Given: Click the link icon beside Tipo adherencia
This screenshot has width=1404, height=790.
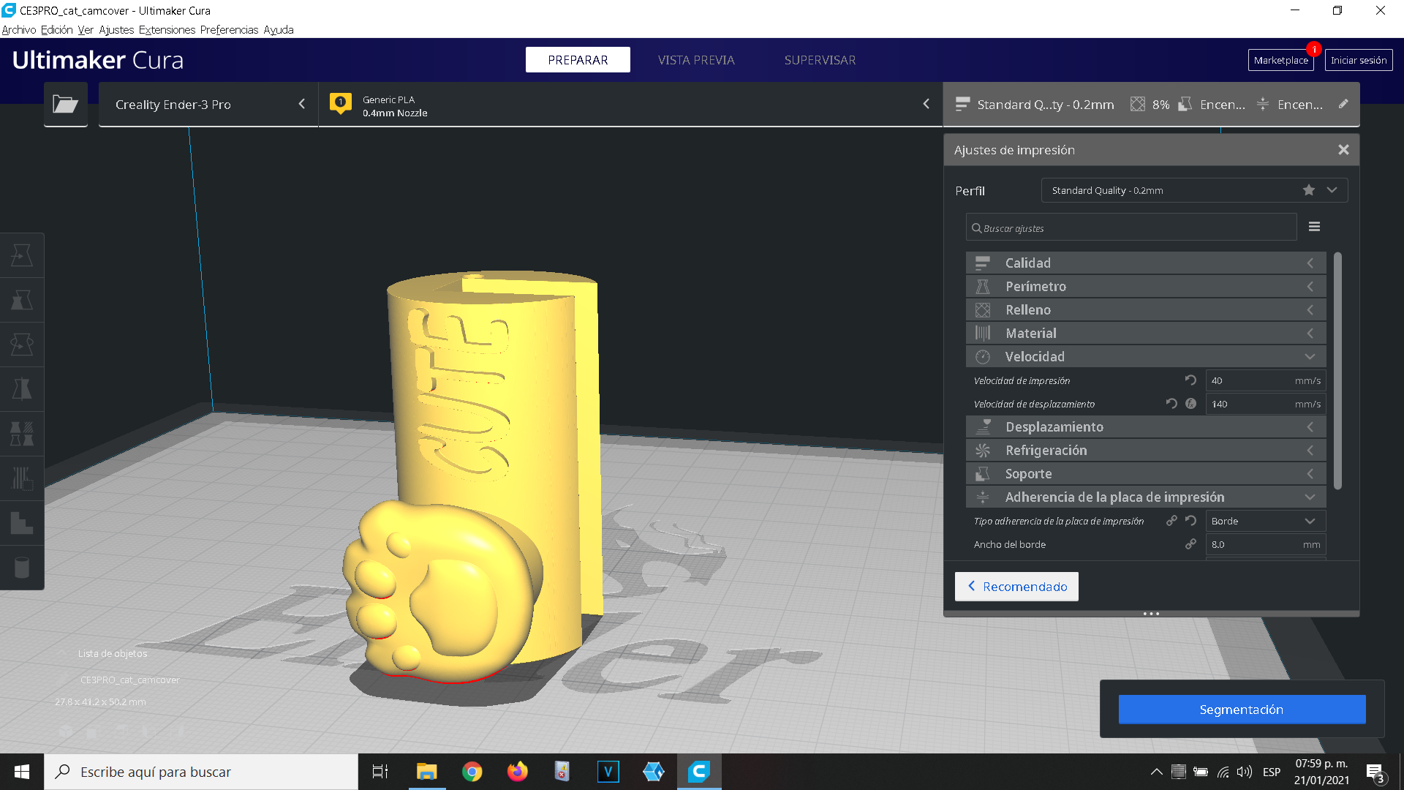Looking at the screenshot, I should (x=1171, y=521).
